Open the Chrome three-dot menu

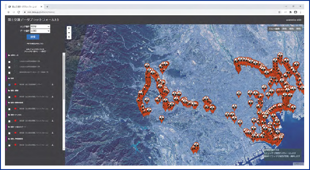[x=301, y=12]
